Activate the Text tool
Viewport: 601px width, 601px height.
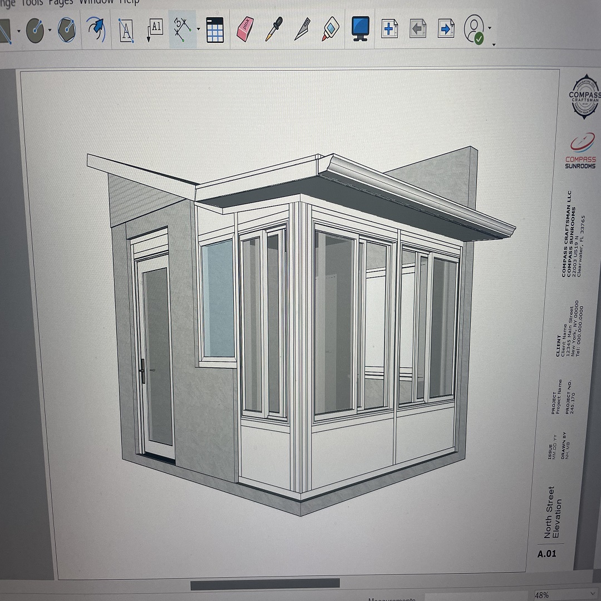tap(127, 29)
